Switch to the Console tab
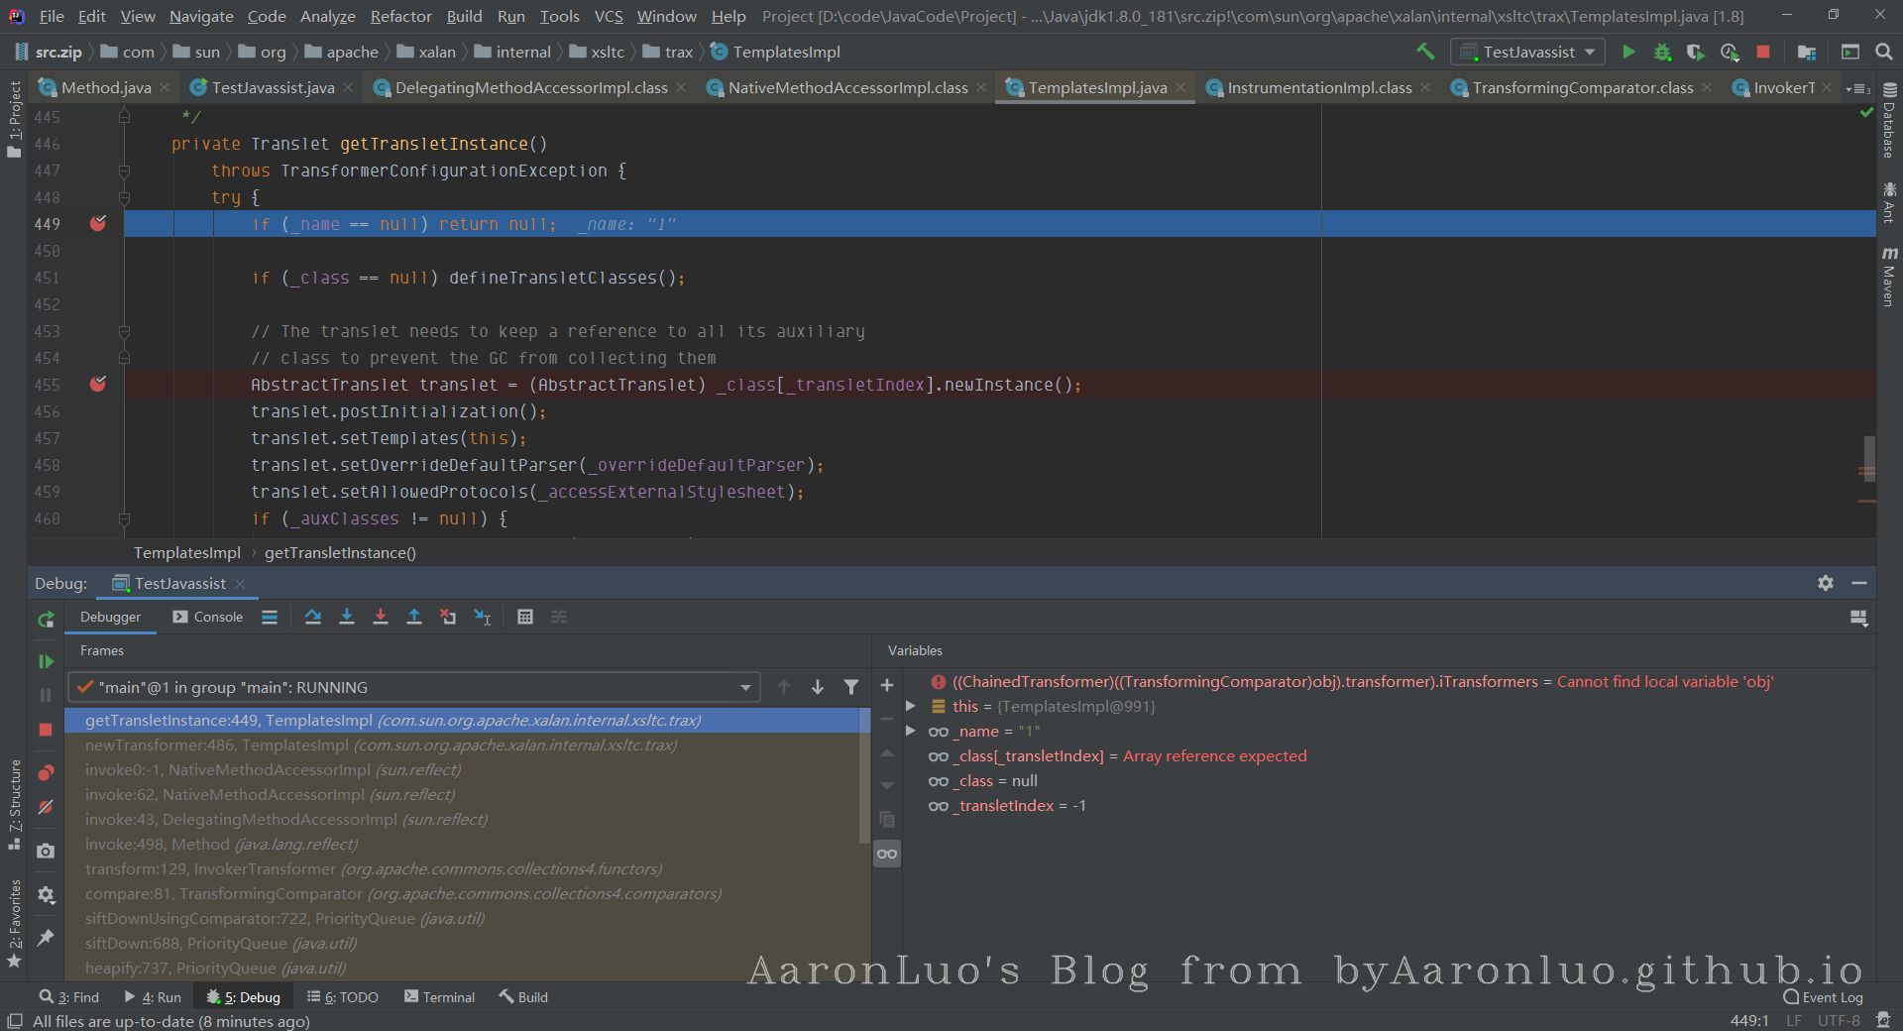1903x1031 pixels. point(208,617)
